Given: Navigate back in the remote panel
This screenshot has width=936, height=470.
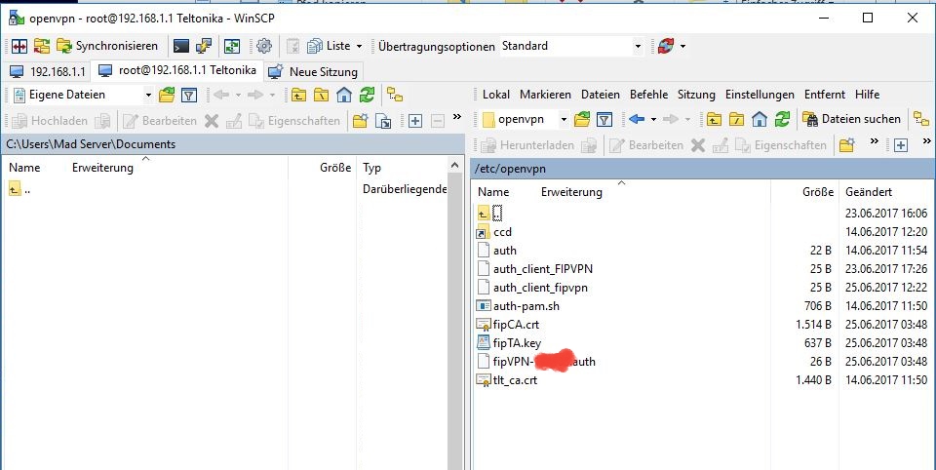Looking at the screenshot, I should click(637, 119).
